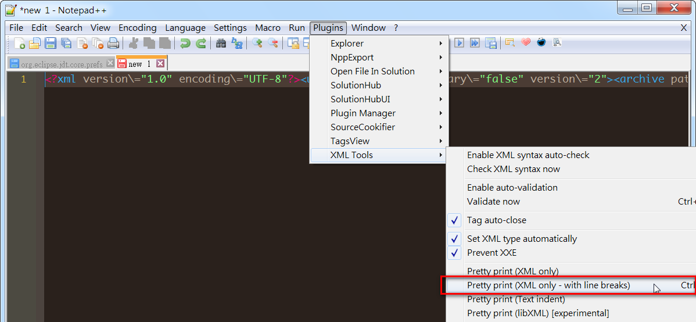This screenshot has height=322, width=696.
Task: Enable XML syntax auto-check
Action: [571, 155]
